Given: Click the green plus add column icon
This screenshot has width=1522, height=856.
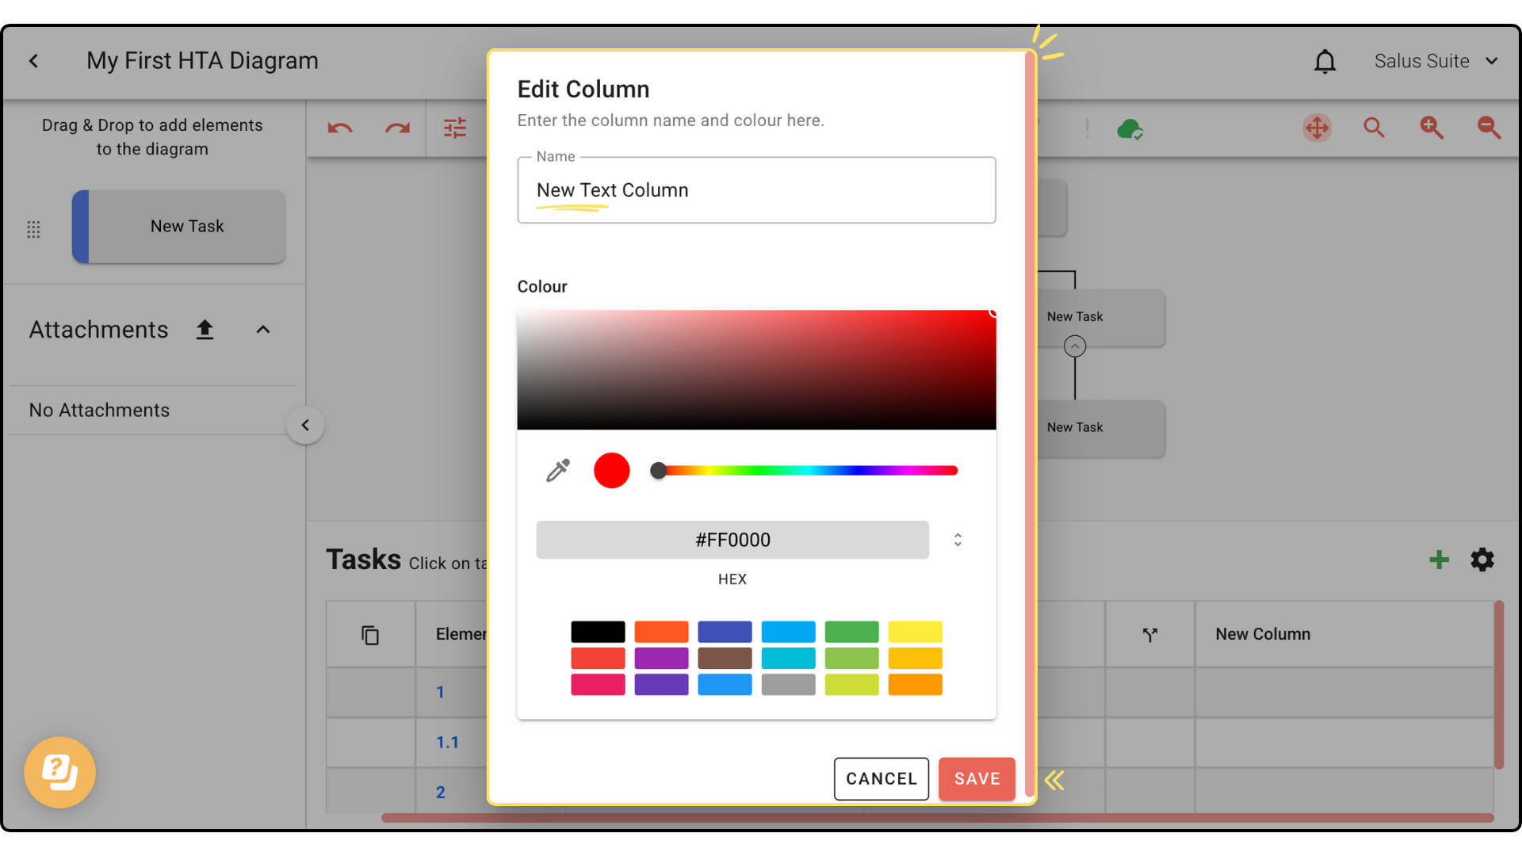Looking at the screenshot, I should [1439, 560].
